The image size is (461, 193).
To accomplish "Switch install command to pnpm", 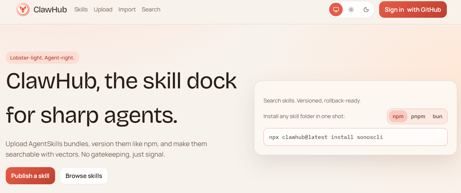I will (x=418, y=117).
